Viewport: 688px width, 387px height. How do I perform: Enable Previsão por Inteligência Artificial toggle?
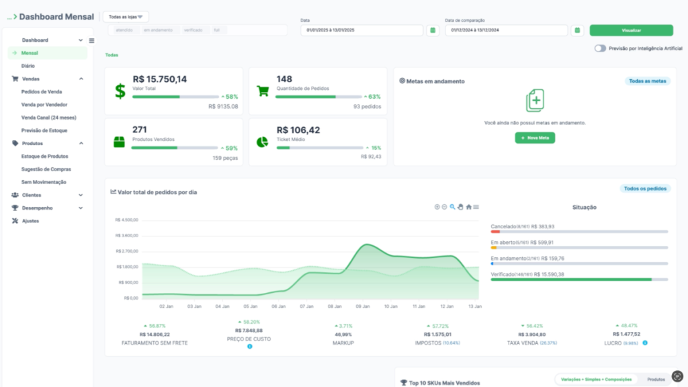click(x=600, y=48)
